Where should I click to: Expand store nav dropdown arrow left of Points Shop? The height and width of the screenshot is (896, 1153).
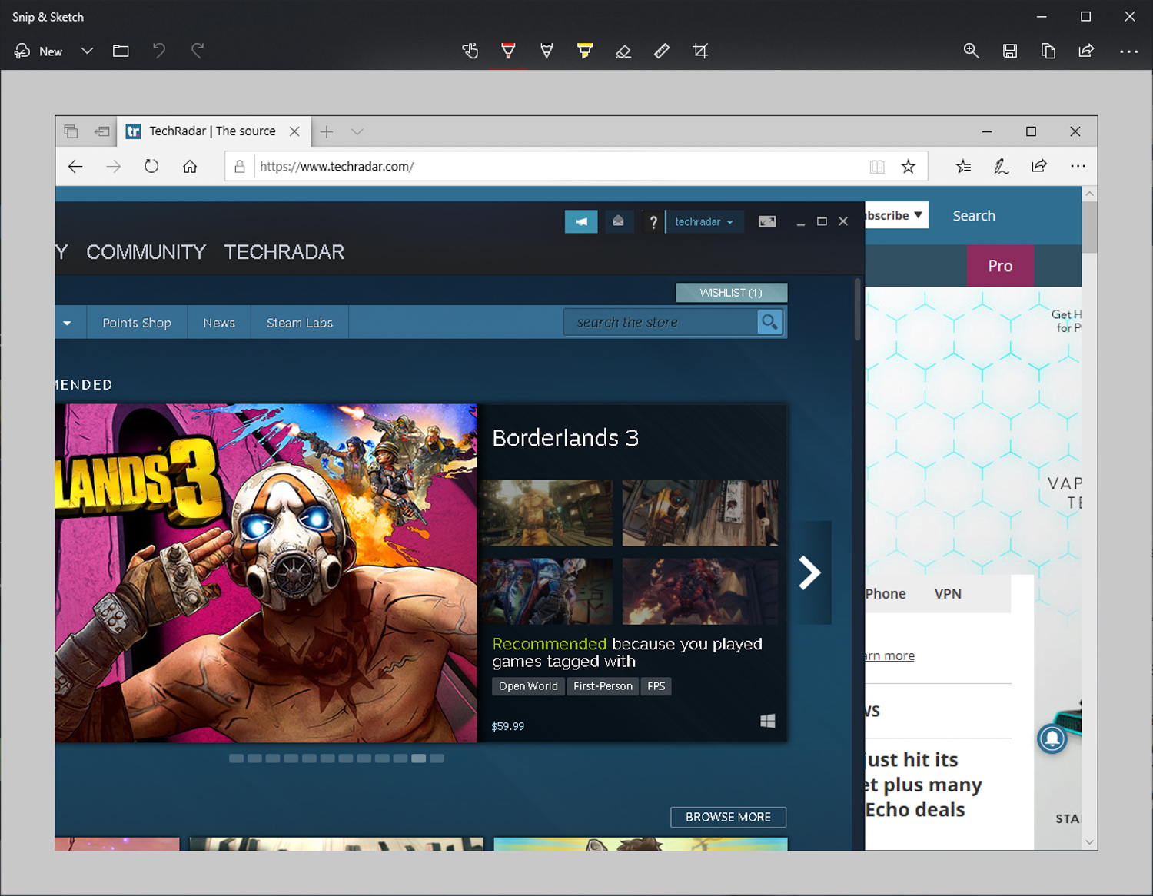[x=68, y=323]
